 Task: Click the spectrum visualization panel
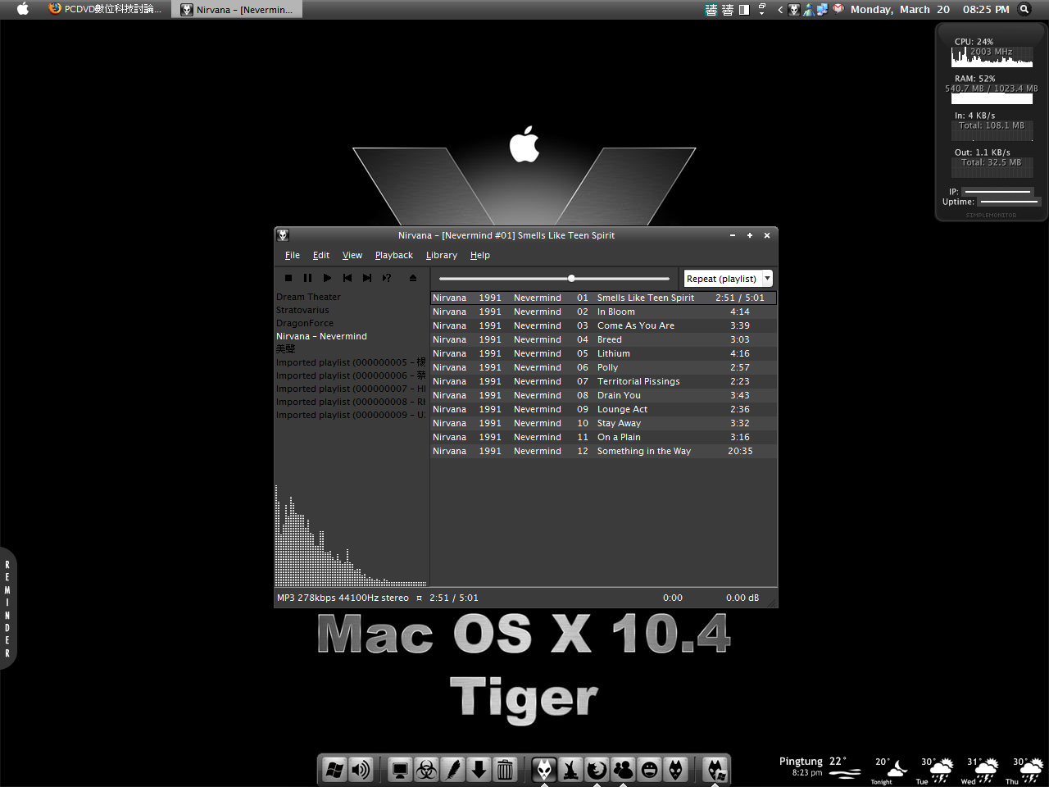click(351, 535)
